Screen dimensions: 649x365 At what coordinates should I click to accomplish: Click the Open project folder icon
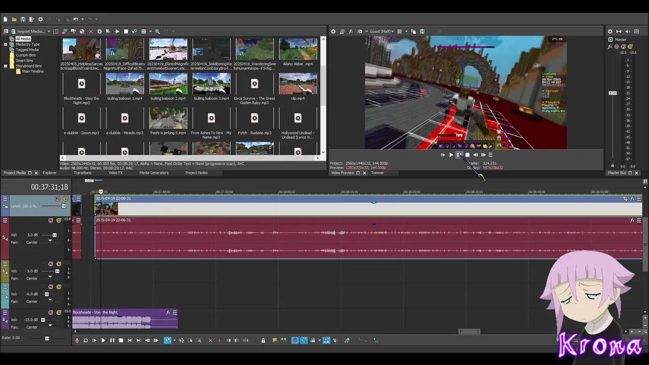[x=14, y=19]
